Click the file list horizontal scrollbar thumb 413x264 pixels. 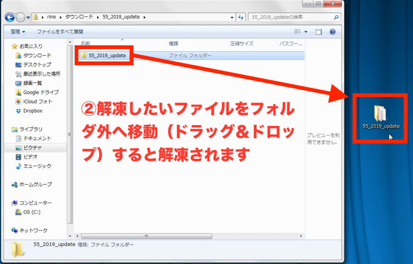click(x=146, y=236)
